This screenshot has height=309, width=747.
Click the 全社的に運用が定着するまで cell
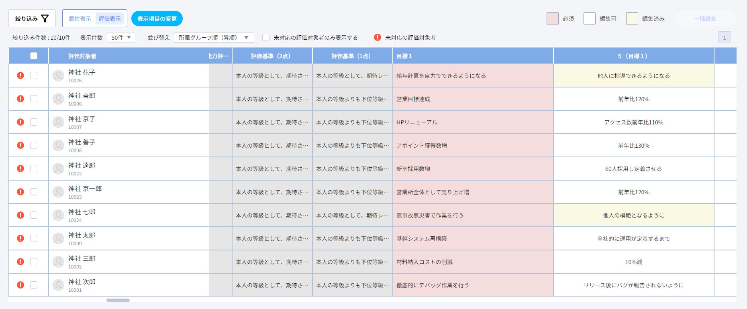(x=634, y=238)
